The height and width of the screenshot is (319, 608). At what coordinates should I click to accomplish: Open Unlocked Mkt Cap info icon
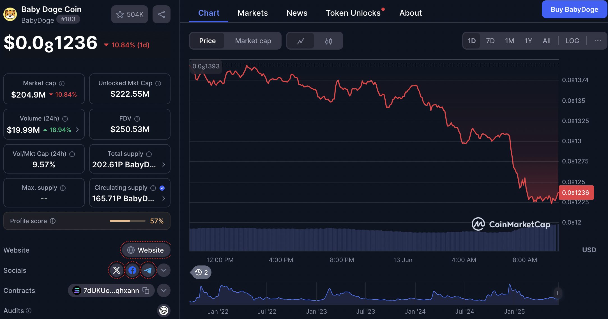tap(158, 84)
